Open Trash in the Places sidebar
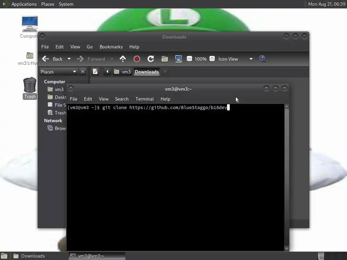 tap(57, 113)
